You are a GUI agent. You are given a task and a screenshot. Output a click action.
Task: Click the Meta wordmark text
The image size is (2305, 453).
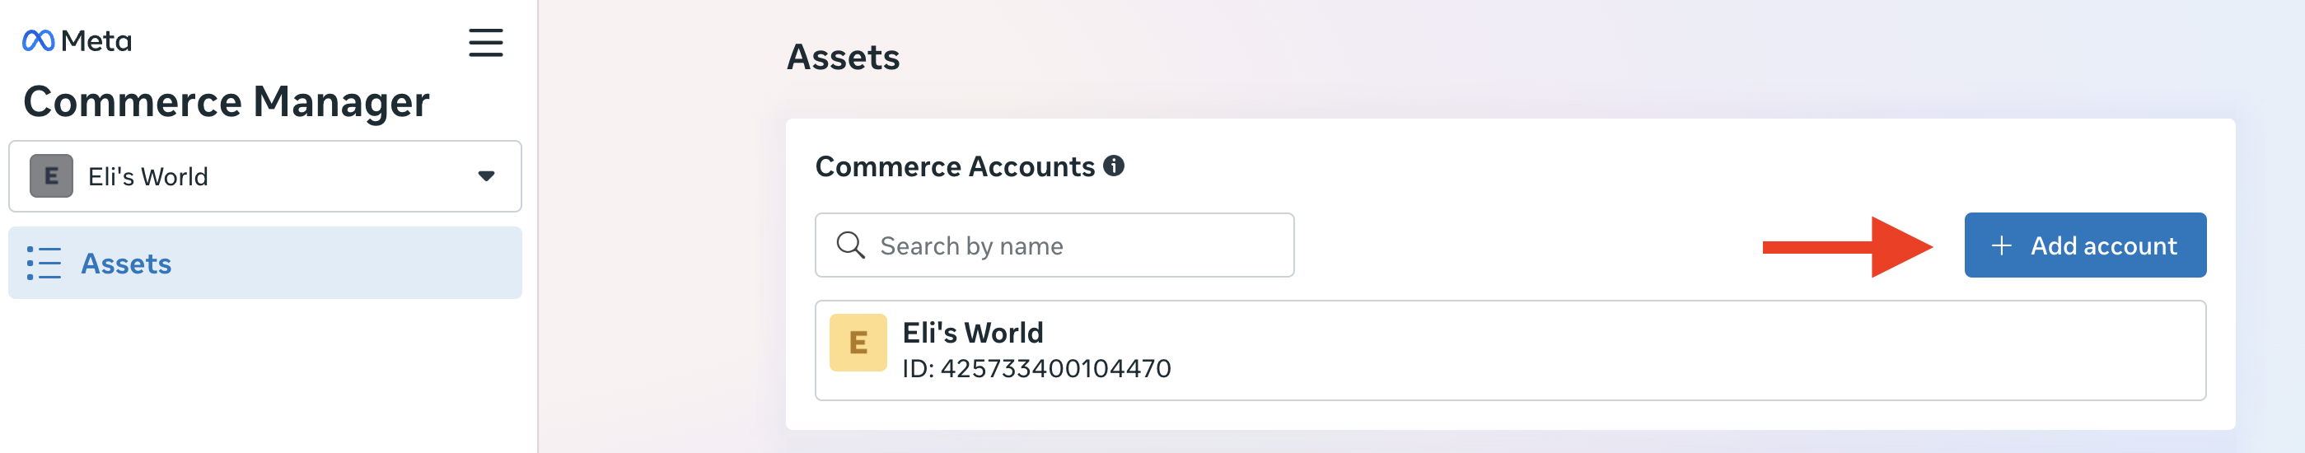(x=96, y=41)
